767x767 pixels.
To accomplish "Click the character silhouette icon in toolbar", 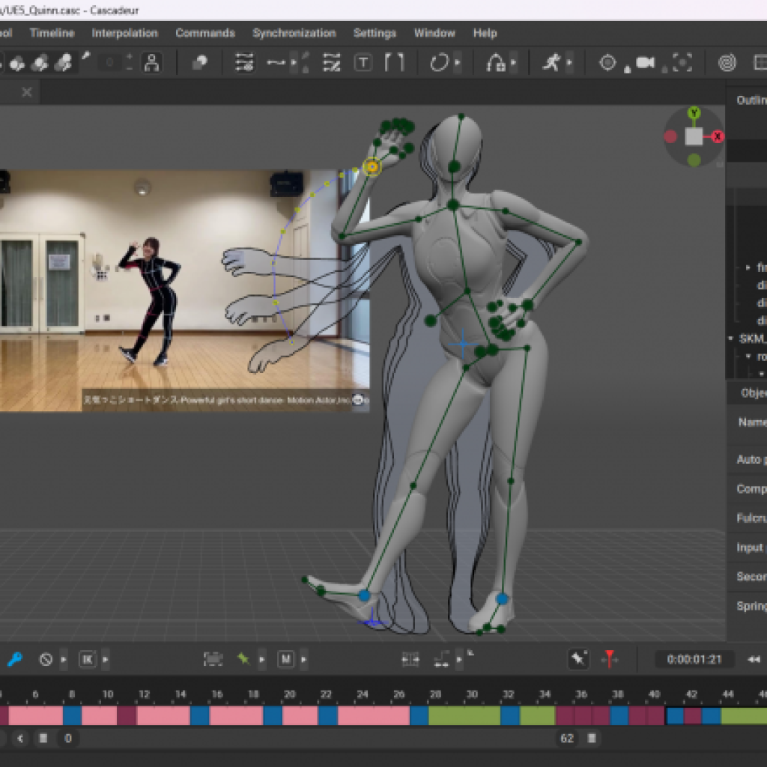I will [x=152, y=63].
